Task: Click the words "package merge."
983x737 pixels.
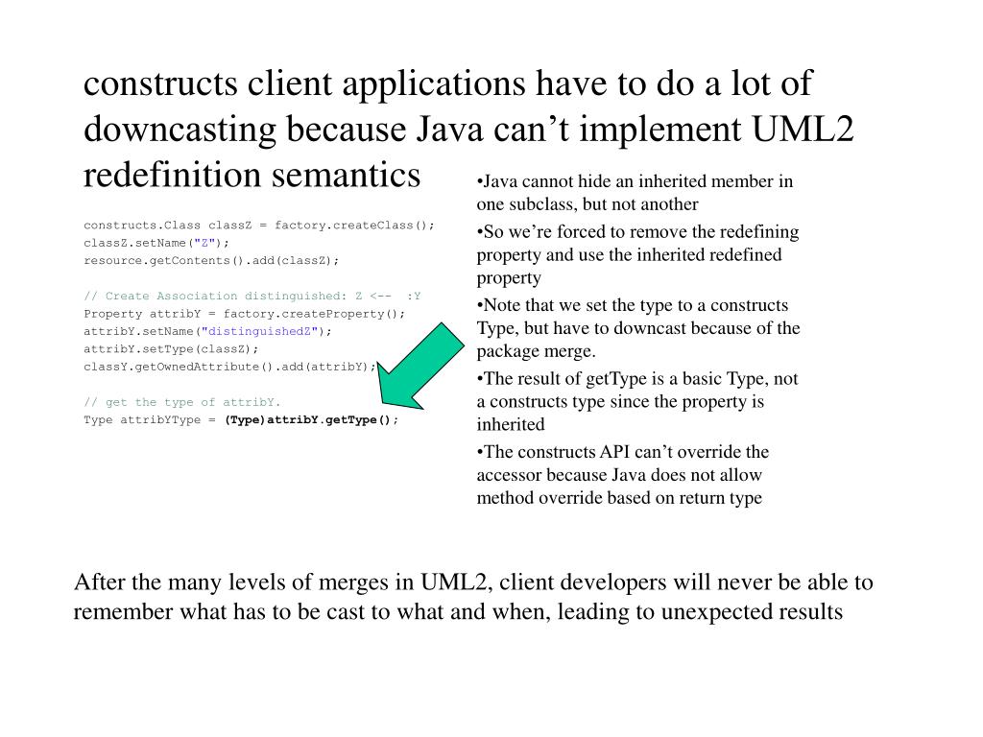Action: coord(536,351)
